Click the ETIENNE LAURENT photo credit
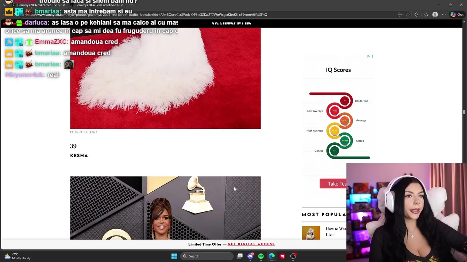This screenshot has width=467, height=262. pyautogui.click(x=84, y=132)
